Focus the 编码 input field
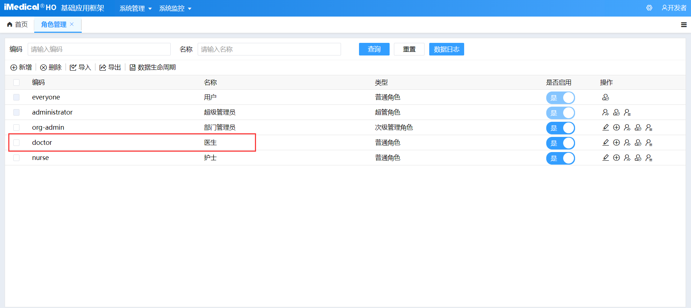This screenshot has width=691, height=308. (x=99, y=49)
